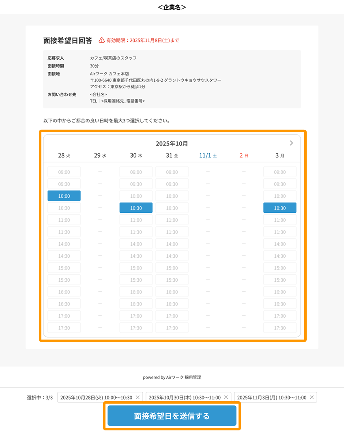Click the 11/1 土 column header
This screenshot has height=432, width=344.
pos(208,155)
